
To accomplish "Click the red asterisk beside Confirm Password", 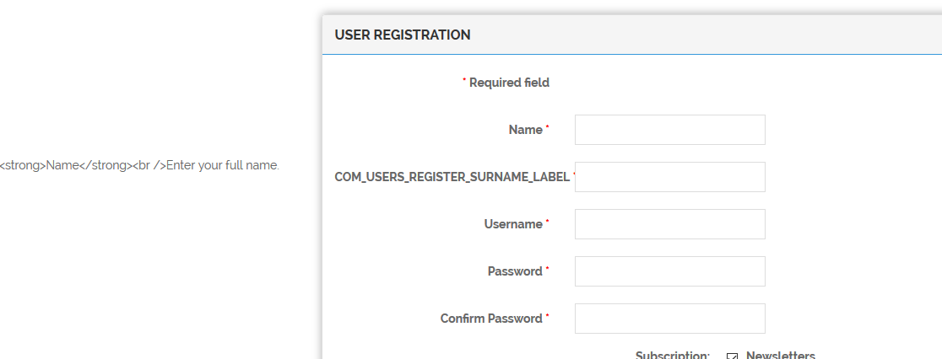I will point(547,316).
